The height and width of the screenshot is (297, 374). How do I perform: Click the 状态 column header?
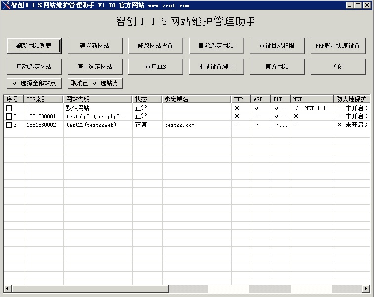[147, 99]
